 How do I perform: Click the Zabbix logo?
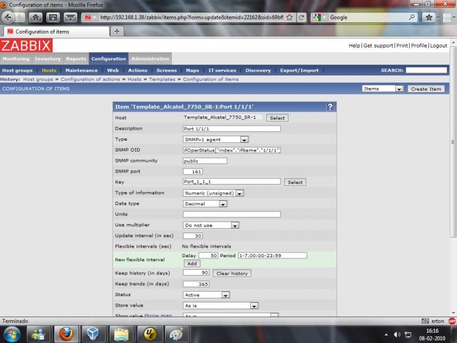coord(26,46)
